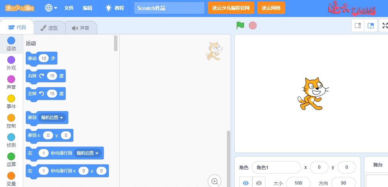Viewport: 388px width, 187px height.
Task: Click the 15 value in 左转 block
Action: point(52,93)
